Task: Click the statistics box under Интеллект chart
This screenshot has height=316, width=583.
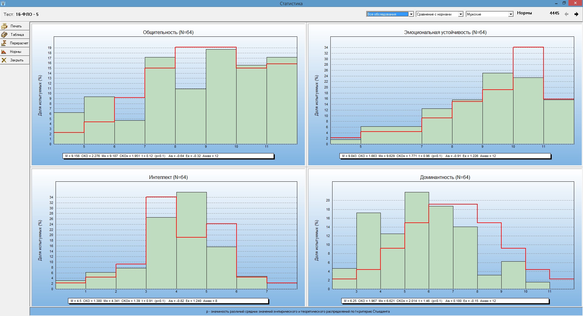Action: (x=168, y=301)
